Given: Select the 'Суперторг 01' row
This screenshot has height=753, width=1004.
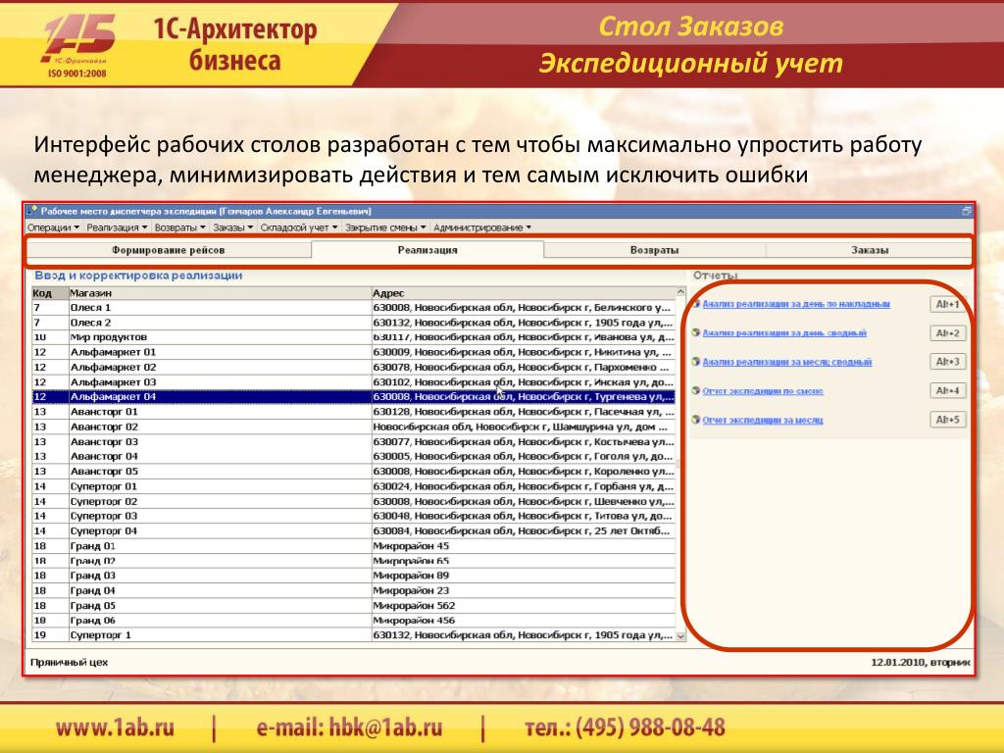Looking at the screenshot, I should click(353, 486).
